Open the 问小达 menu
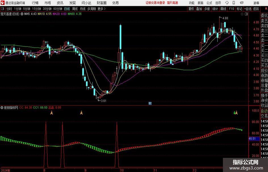Image resolution: width=268 pixels, height=172 pixels. click(86, 3)
